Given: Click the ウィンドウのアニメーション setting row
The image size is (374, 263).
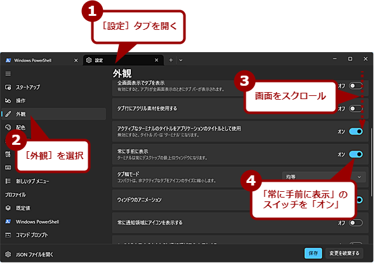Looking at the screenshot, I should pos(240,199).
